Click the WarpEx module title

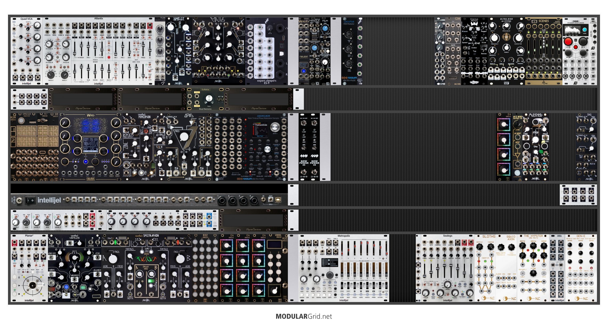[x=304, y=21]
